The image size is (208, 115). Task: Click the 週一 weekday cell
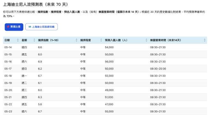24,76
